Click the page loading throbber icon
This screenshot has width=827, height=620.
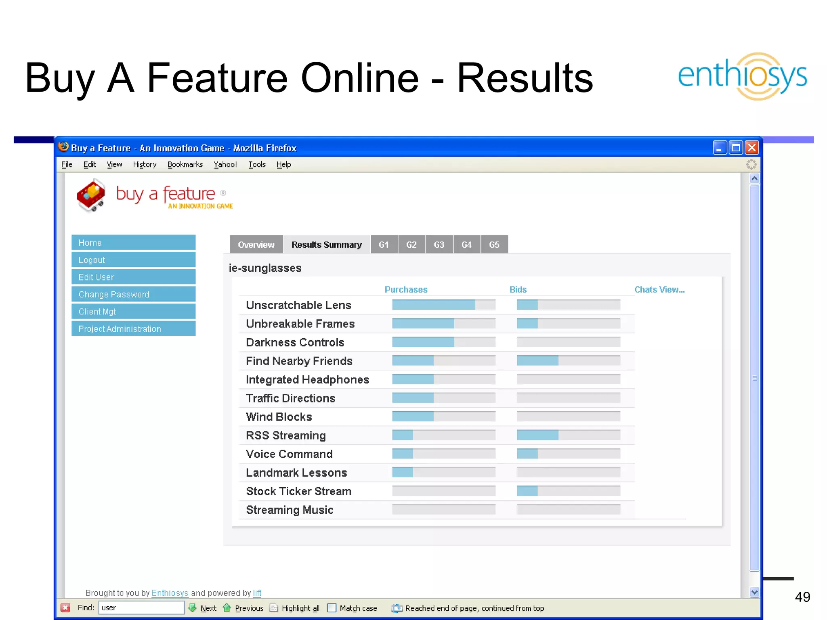[x=751, y=164]
